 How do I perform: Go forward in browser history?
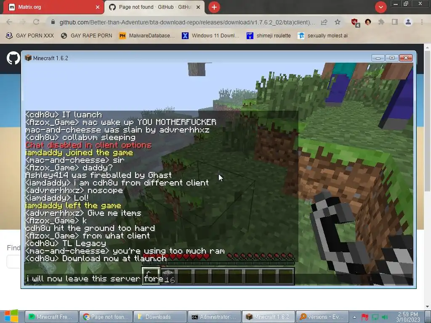pyautogui.click(x=23, y=22)
